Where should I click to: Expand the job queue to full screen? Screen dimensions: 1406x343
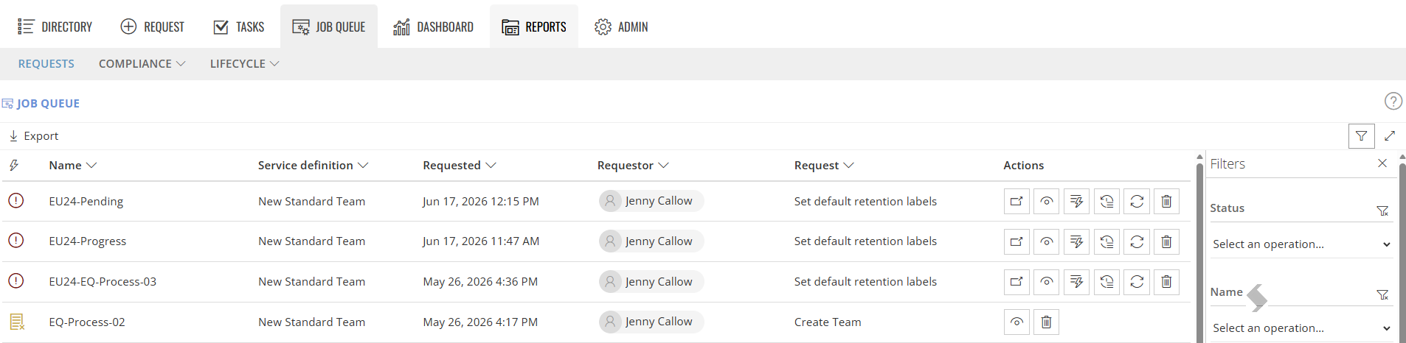tap(1390, 135)
